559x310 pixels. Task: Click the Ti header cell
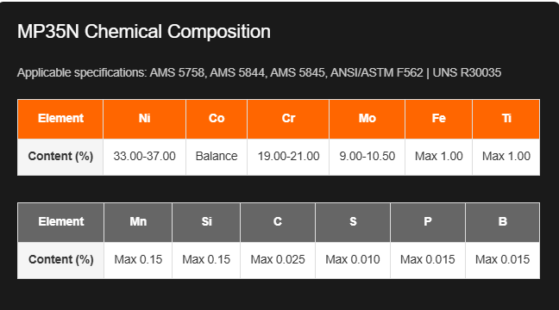pyautogui.click(x=506, y=119)
